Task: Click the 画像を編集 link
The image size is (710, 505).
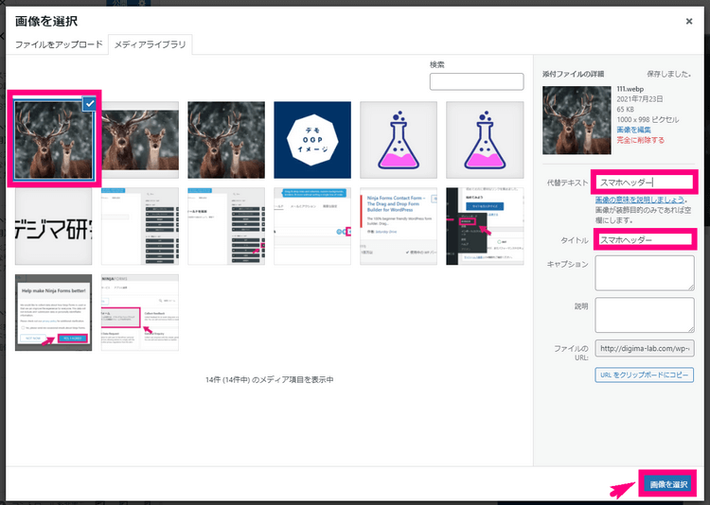Action: 634,130
